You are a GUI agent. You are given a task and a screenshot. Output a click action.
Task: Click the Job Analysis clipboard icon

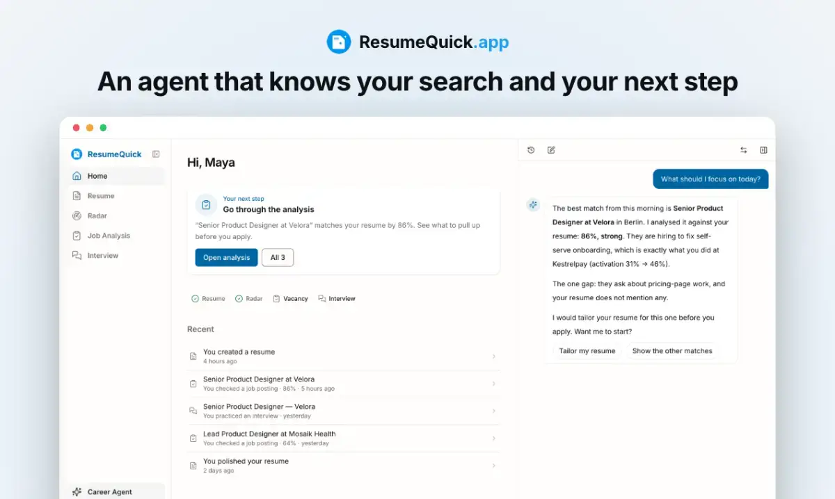tap(77, 236)
